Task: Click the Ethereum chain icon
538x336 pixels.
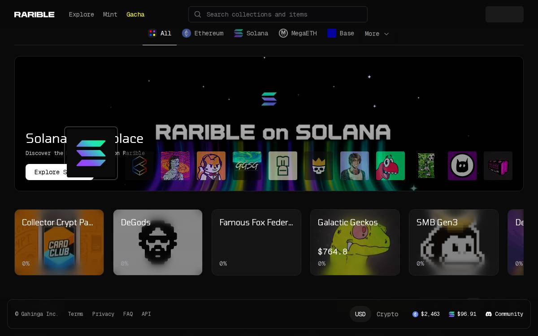Action: (187, 33)
